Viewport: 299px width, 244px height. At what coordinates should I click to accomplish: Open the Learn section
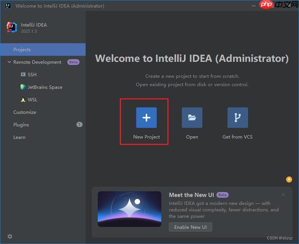coord(19,137)
